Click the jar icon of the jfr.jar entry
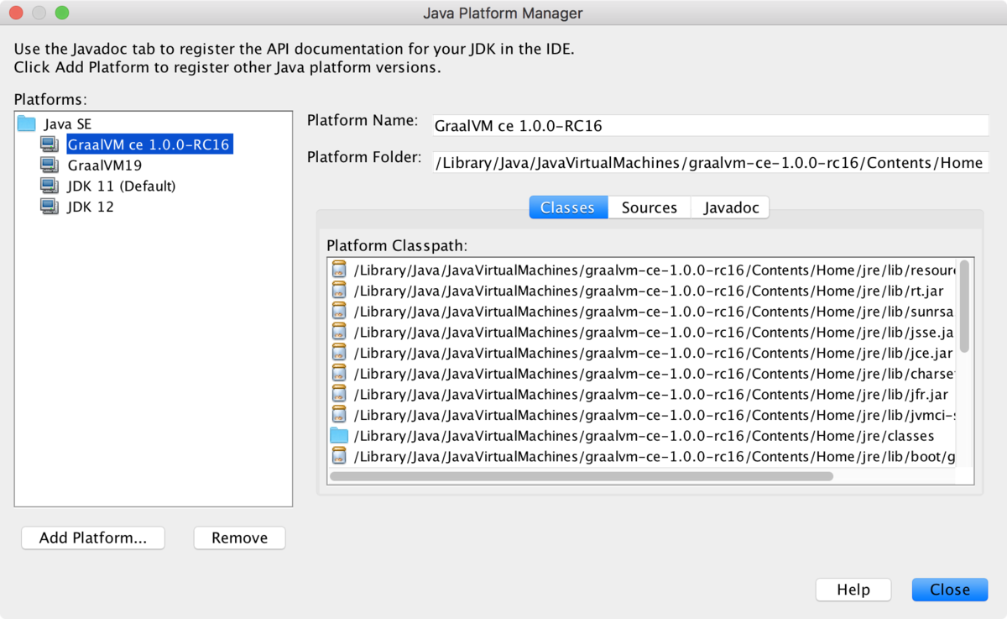Viewport: 1007px width, 619px height. pyautogui.click(x=339, y=394)
